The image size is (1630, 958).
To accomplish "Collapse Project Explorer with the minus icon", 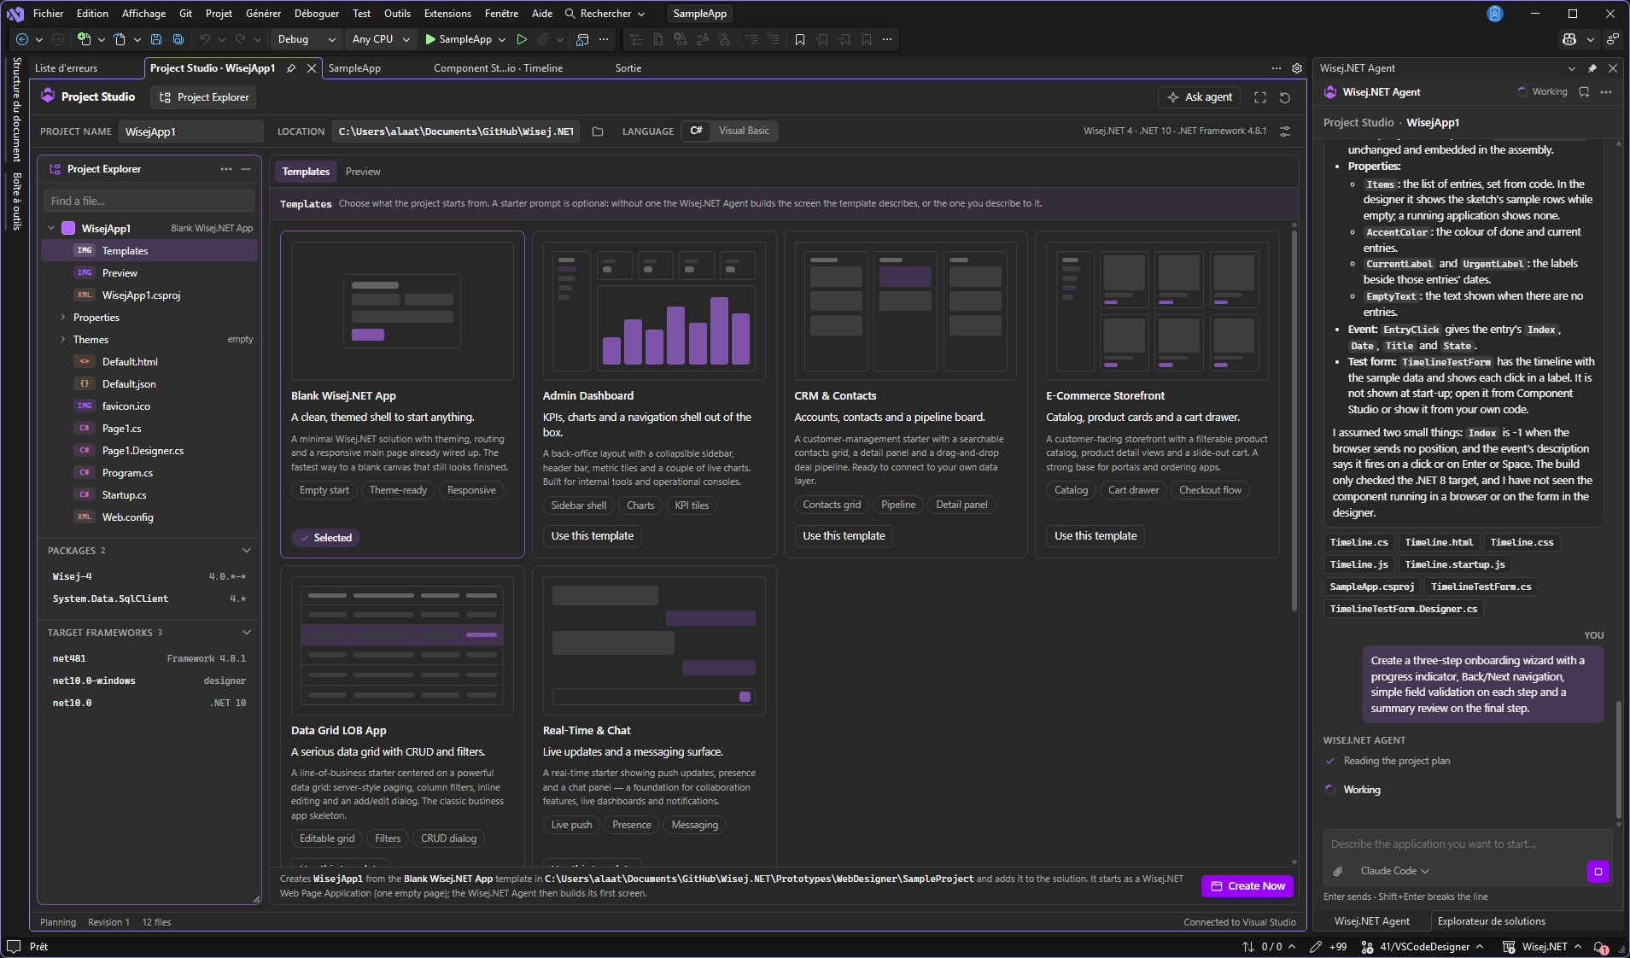I will 246,169.
